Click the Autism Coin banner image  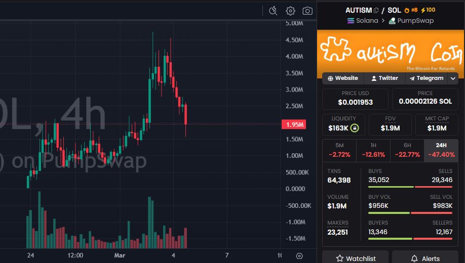coord(390,51)
